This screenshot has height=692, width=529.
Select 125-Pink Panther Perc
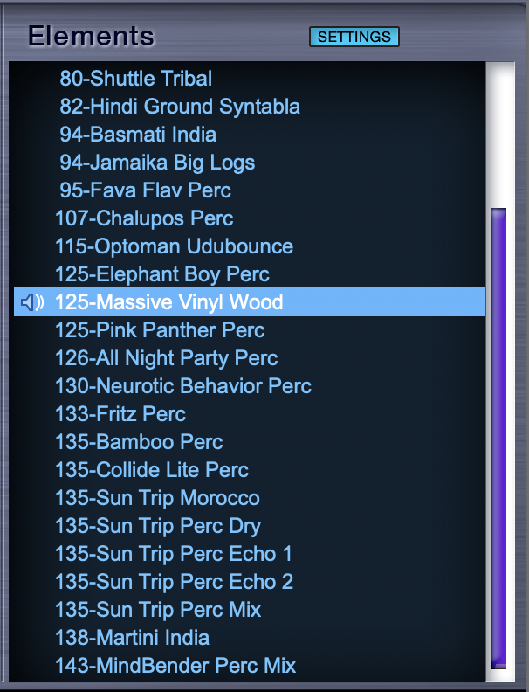[x=159, y=330]
